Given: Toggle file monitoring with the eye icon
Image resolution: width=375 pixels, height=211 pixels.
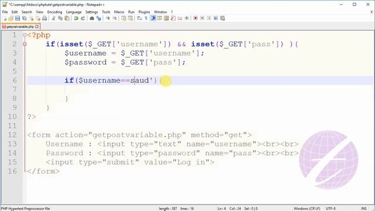Looking at the screenshot, I should click(186, 18).
